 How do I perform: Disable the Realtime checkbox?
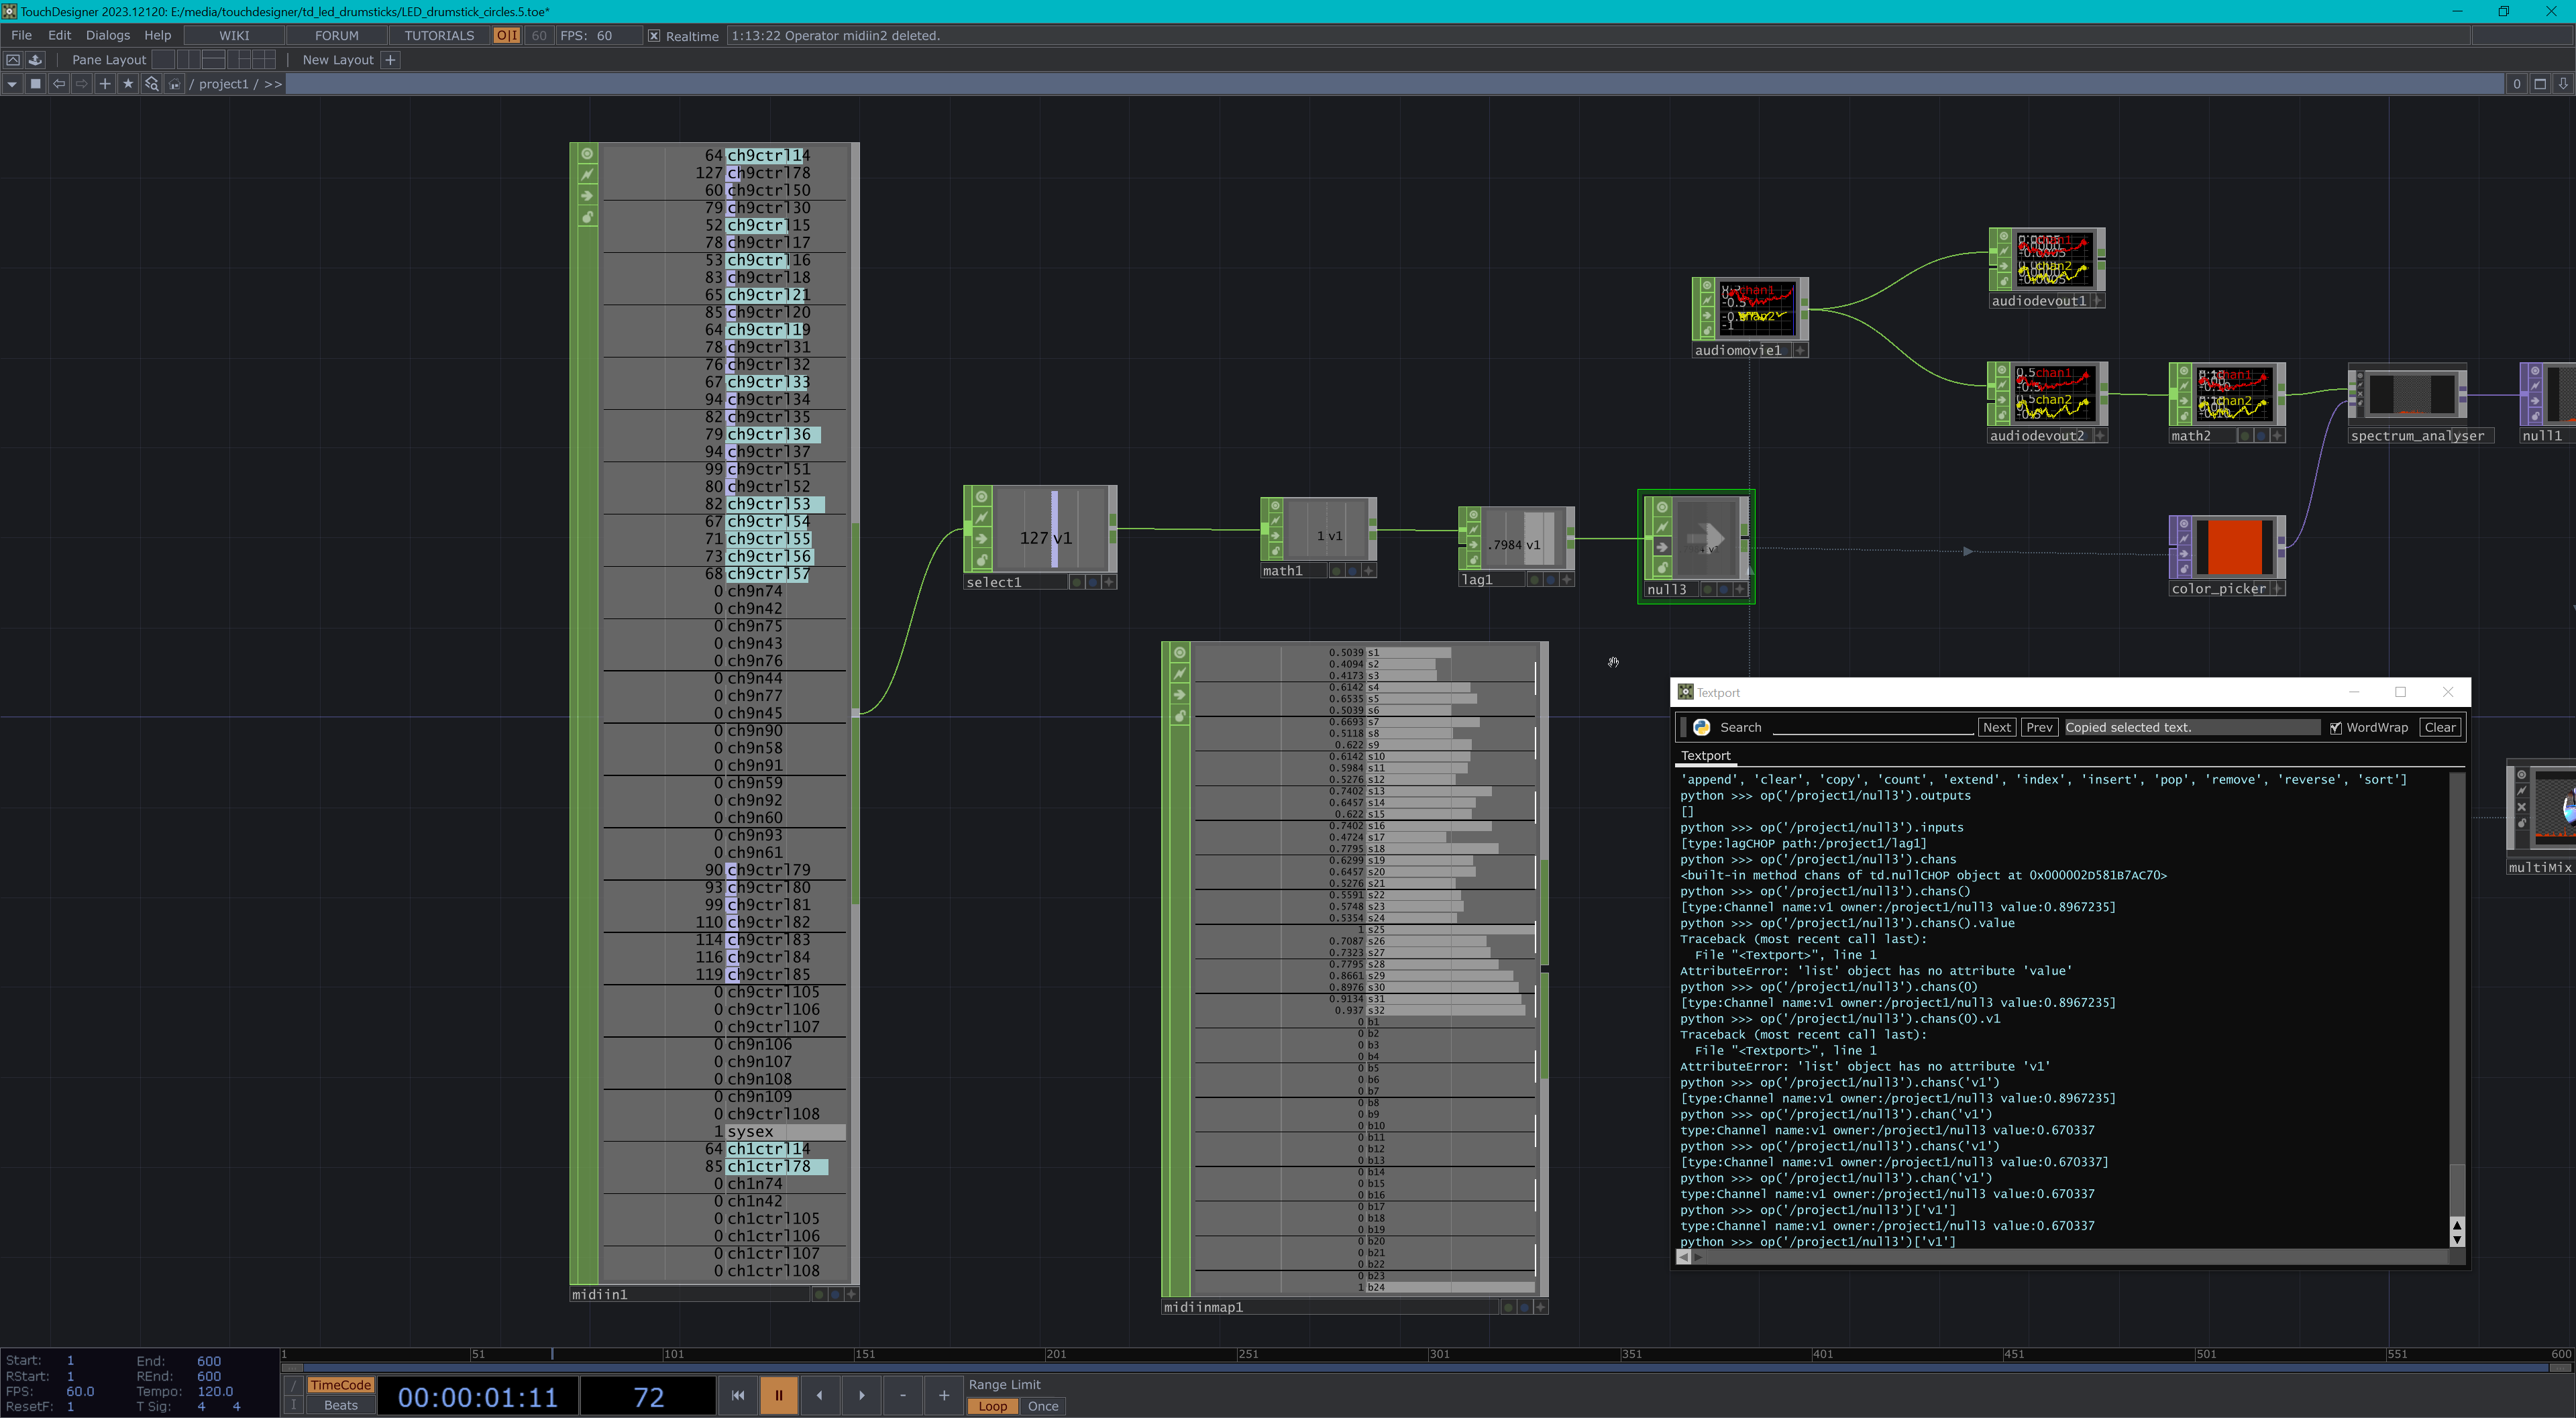[x=654, y=36]
